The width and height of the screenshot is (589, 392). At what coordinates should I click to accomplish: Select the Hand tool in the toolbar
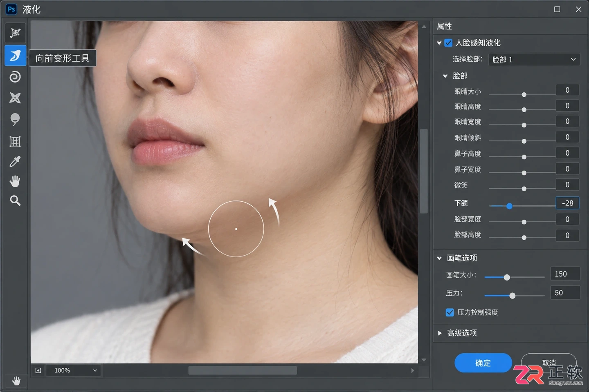coord(15,181)
